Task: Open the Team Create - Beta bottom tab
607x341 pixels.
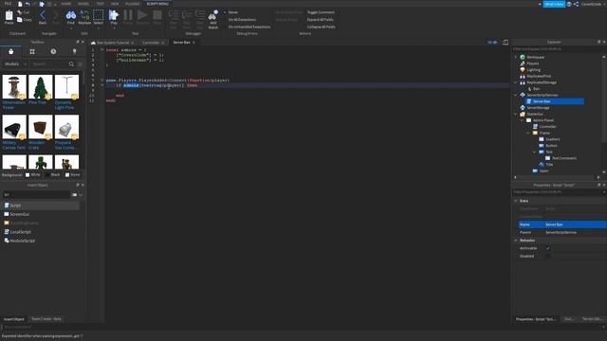Action: (x=46, y=319)
